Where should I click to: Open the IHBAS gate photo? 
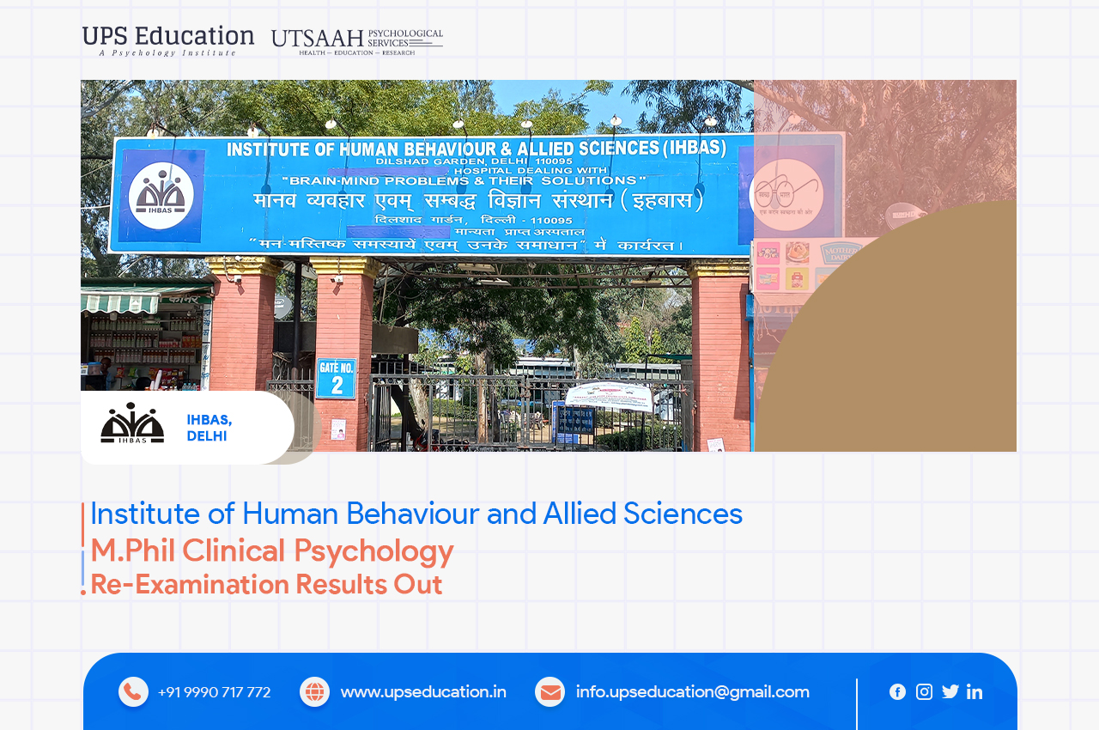coord(549,265)
